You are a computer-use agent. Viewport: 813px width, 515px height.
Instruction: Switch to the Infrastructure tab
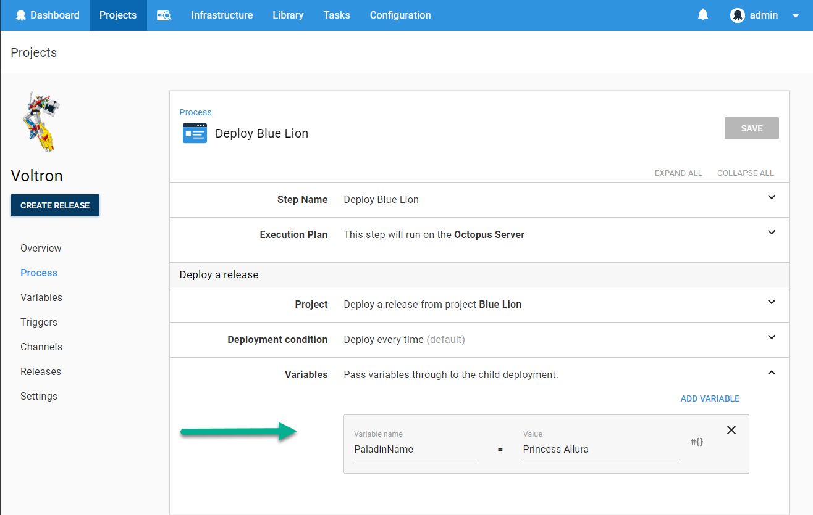tap(222, 15)
